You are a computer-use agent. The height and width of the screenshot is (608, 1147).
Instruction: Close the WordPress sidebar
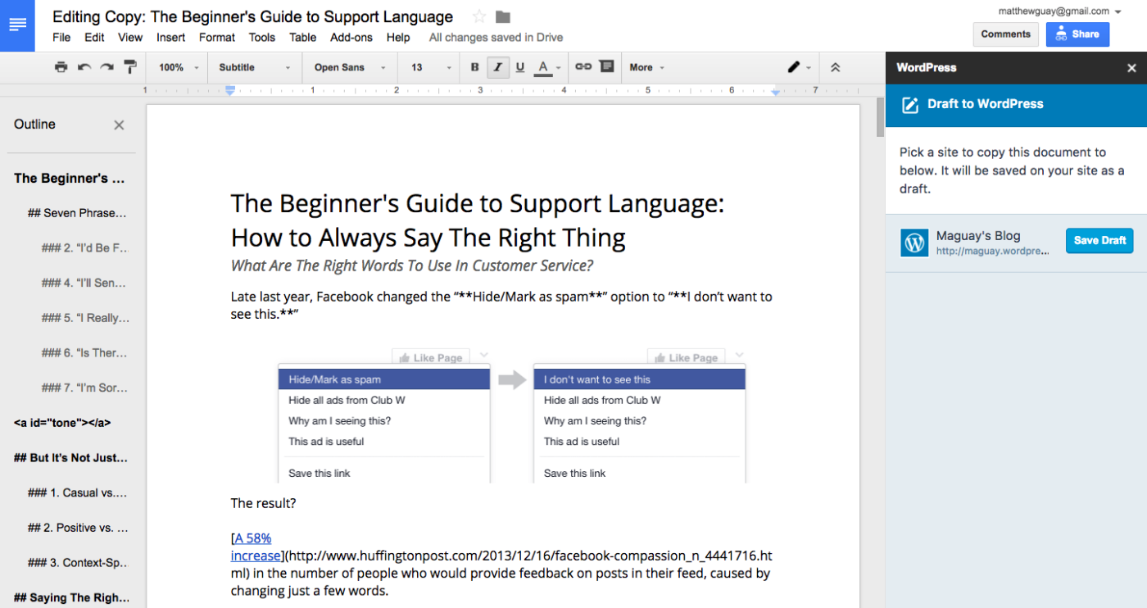1131,68
